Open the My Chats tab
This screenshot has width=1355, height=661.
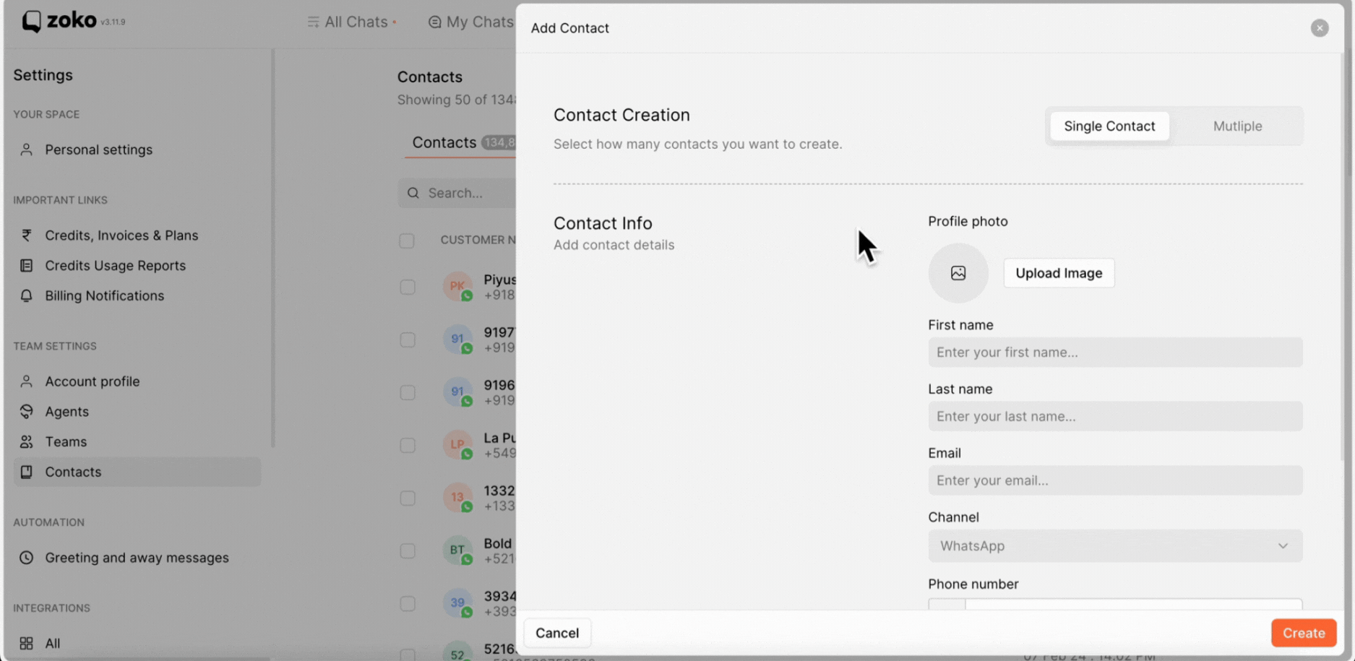pos(470,22)
